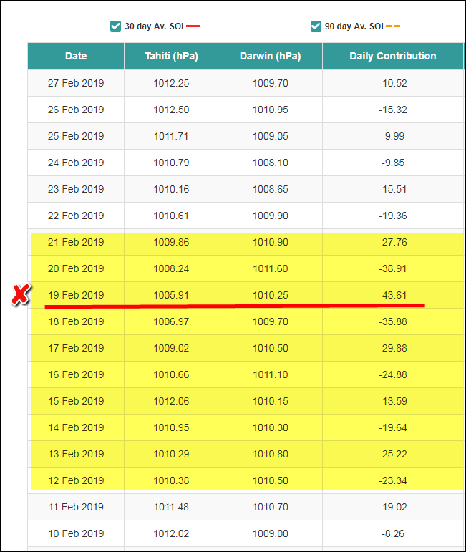Toggle the 90 day Av. SOI checkbox

click(316, 26)
